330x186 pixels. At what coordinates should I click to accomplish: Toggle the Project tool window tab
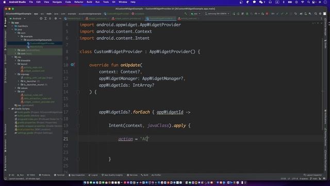pyautogui.click(x=6, y=22)
